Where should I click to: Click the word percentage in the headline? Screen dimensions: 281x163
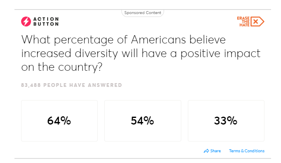84,40
